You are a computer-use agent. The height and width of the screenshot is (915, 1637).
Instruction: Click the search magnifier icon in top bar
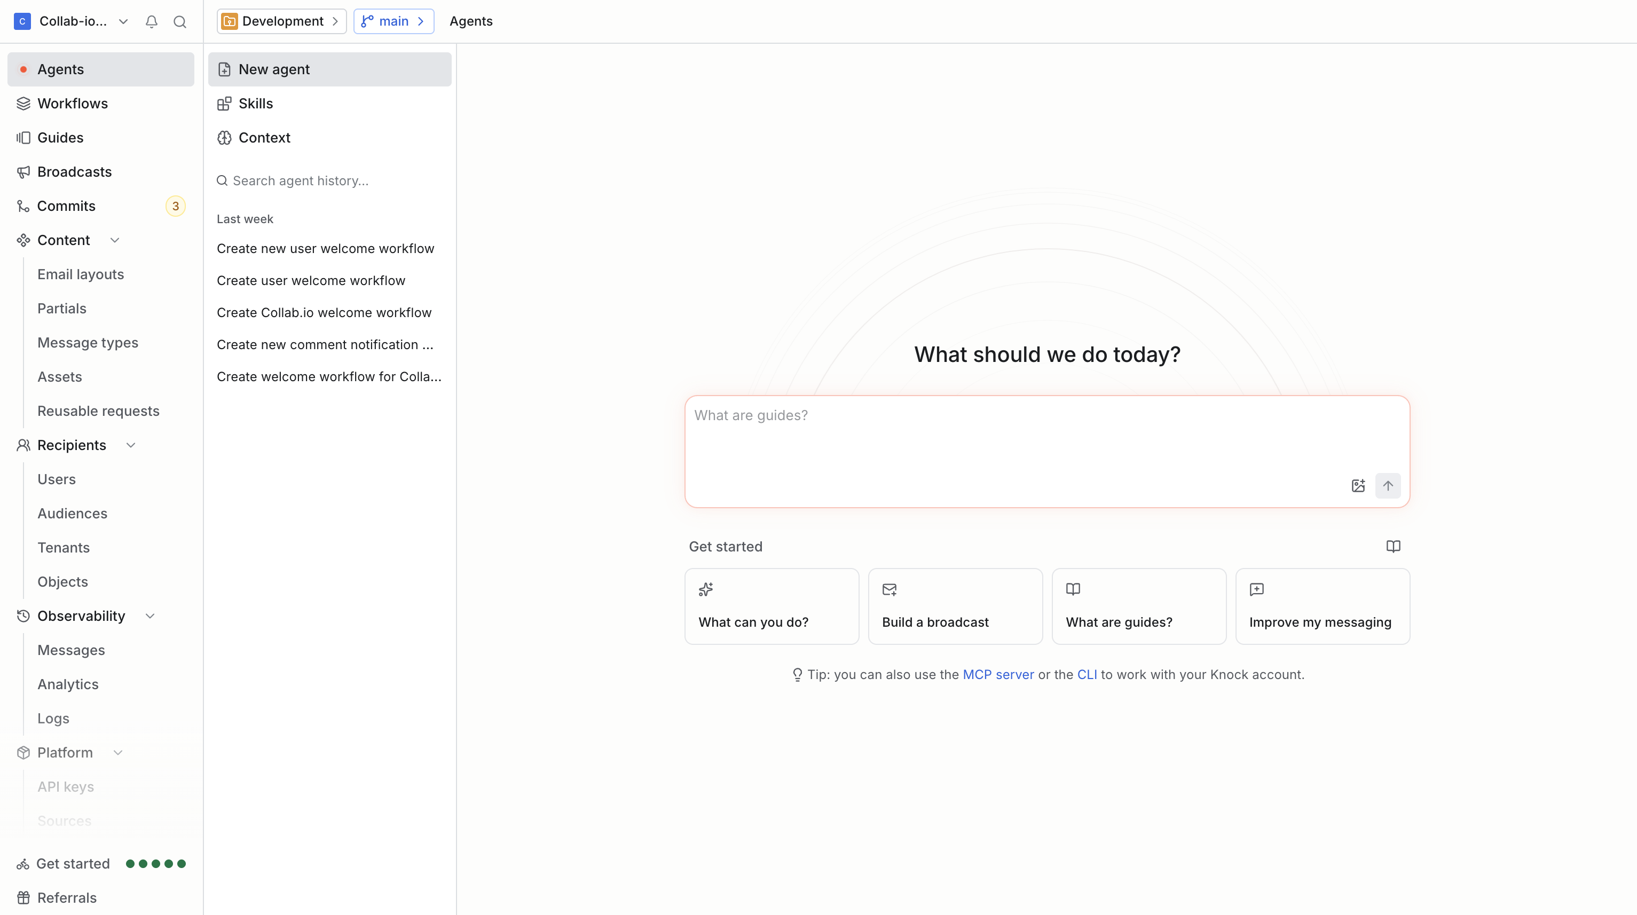180,21
